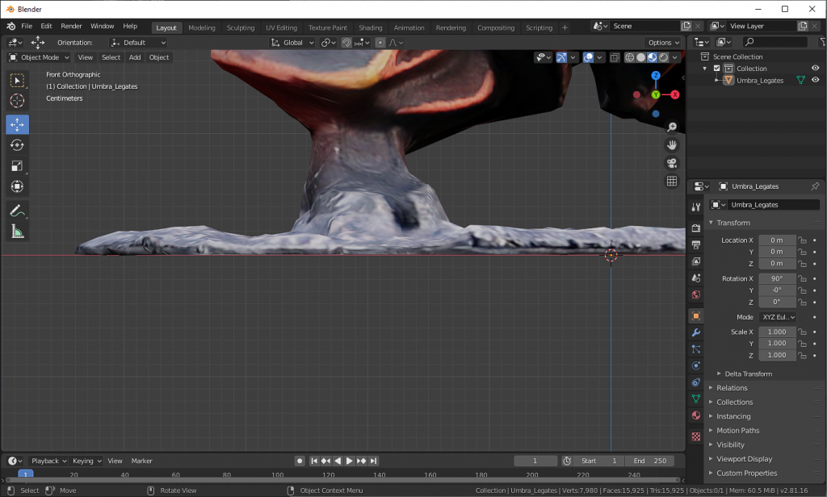Select the Rotate tool in the toolbar
The image size is (827, 497).
point(17,145)
